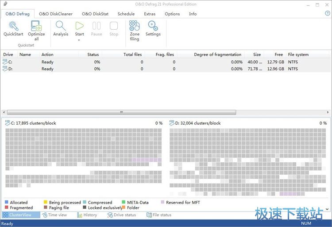Click the yellow Being processed swatch
332x227 pixels.
tap(45, 202)
